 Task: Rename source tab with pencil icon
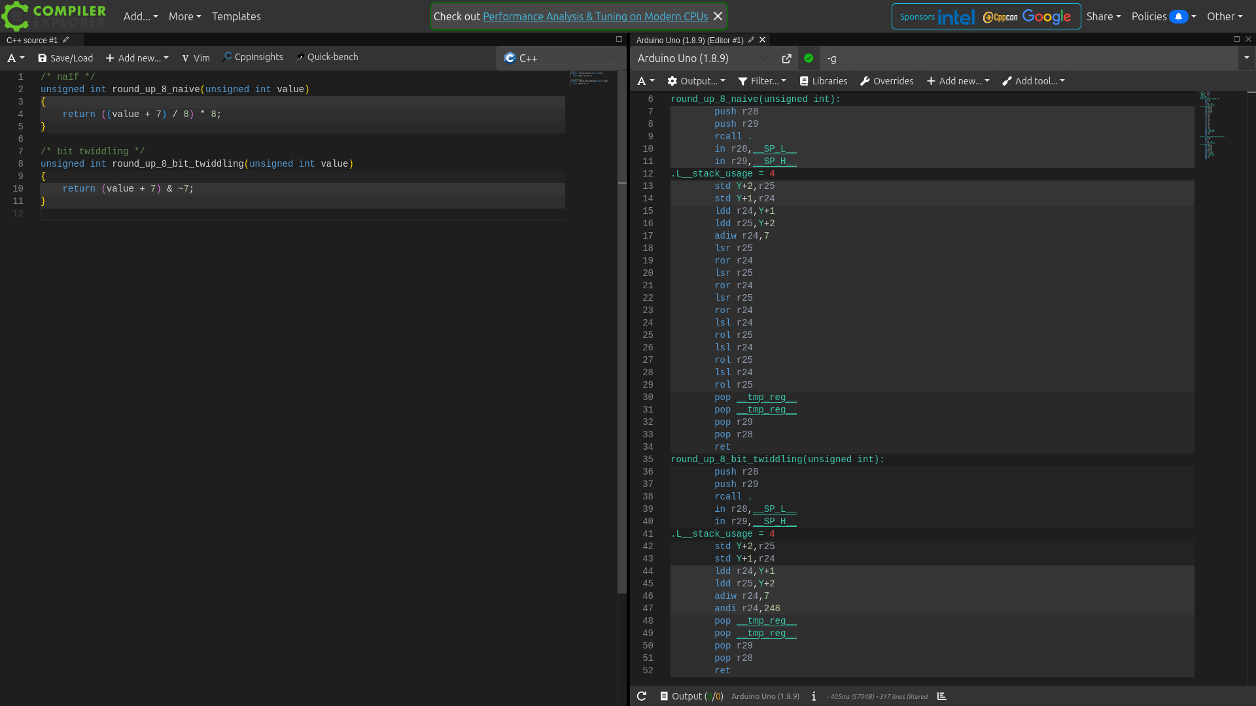(x=66, y=40)
